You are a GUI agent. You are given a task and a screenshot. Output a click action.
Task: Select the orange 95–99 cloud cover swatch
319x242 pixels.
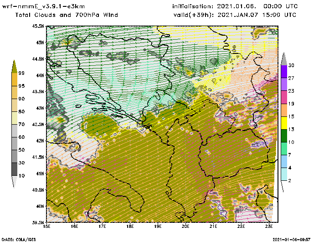pos(15,79)
